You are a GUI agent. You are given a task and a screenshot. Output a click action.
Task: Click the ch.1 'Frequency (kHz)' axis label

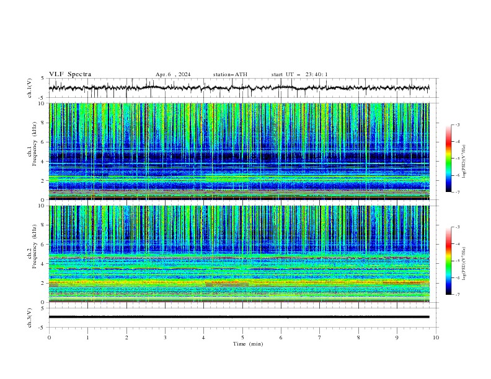tap(35, 144)
